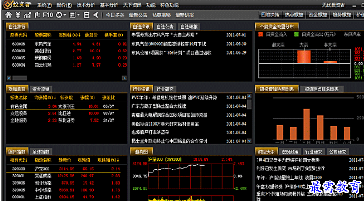Click the 四维决策 button
The height and width of the screenshot is (201, 364).
270,15
